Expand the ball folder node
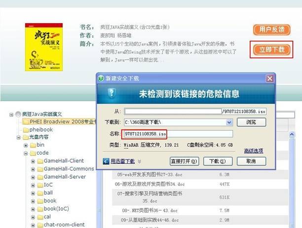Screen dimensions: 302x228 point(33,193)
